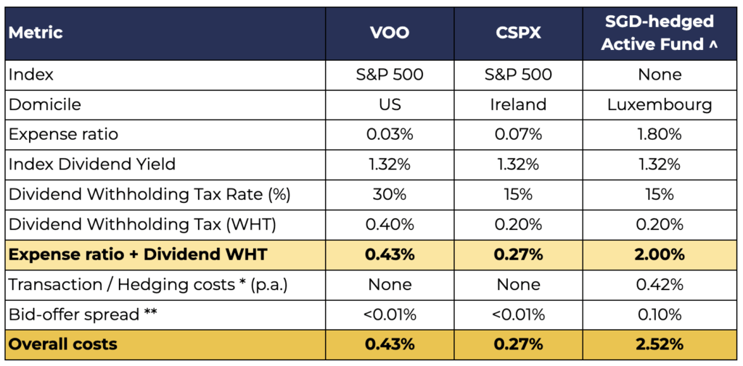Select the 2.52% overall costs cell
743x366 pixels.
(660, 344)
